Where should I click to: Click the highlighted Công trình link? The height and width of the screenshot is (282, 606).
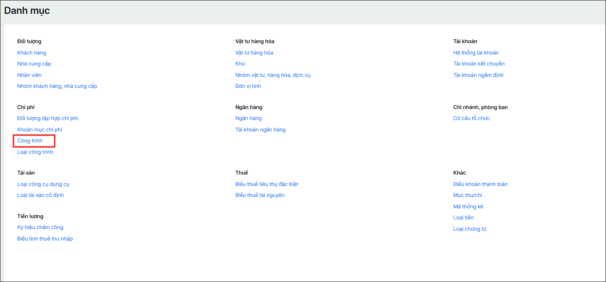30,141
